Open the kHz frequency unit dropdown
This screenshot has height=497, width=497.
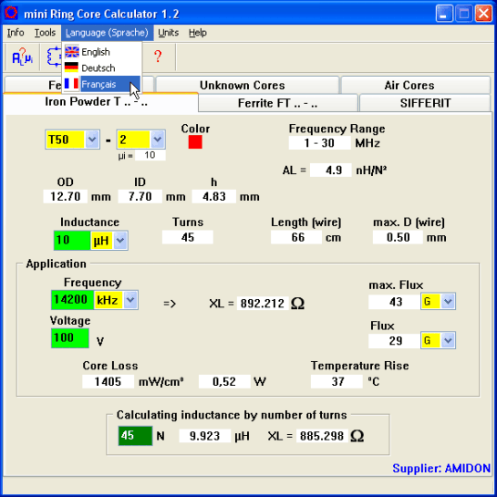point(130,300)
